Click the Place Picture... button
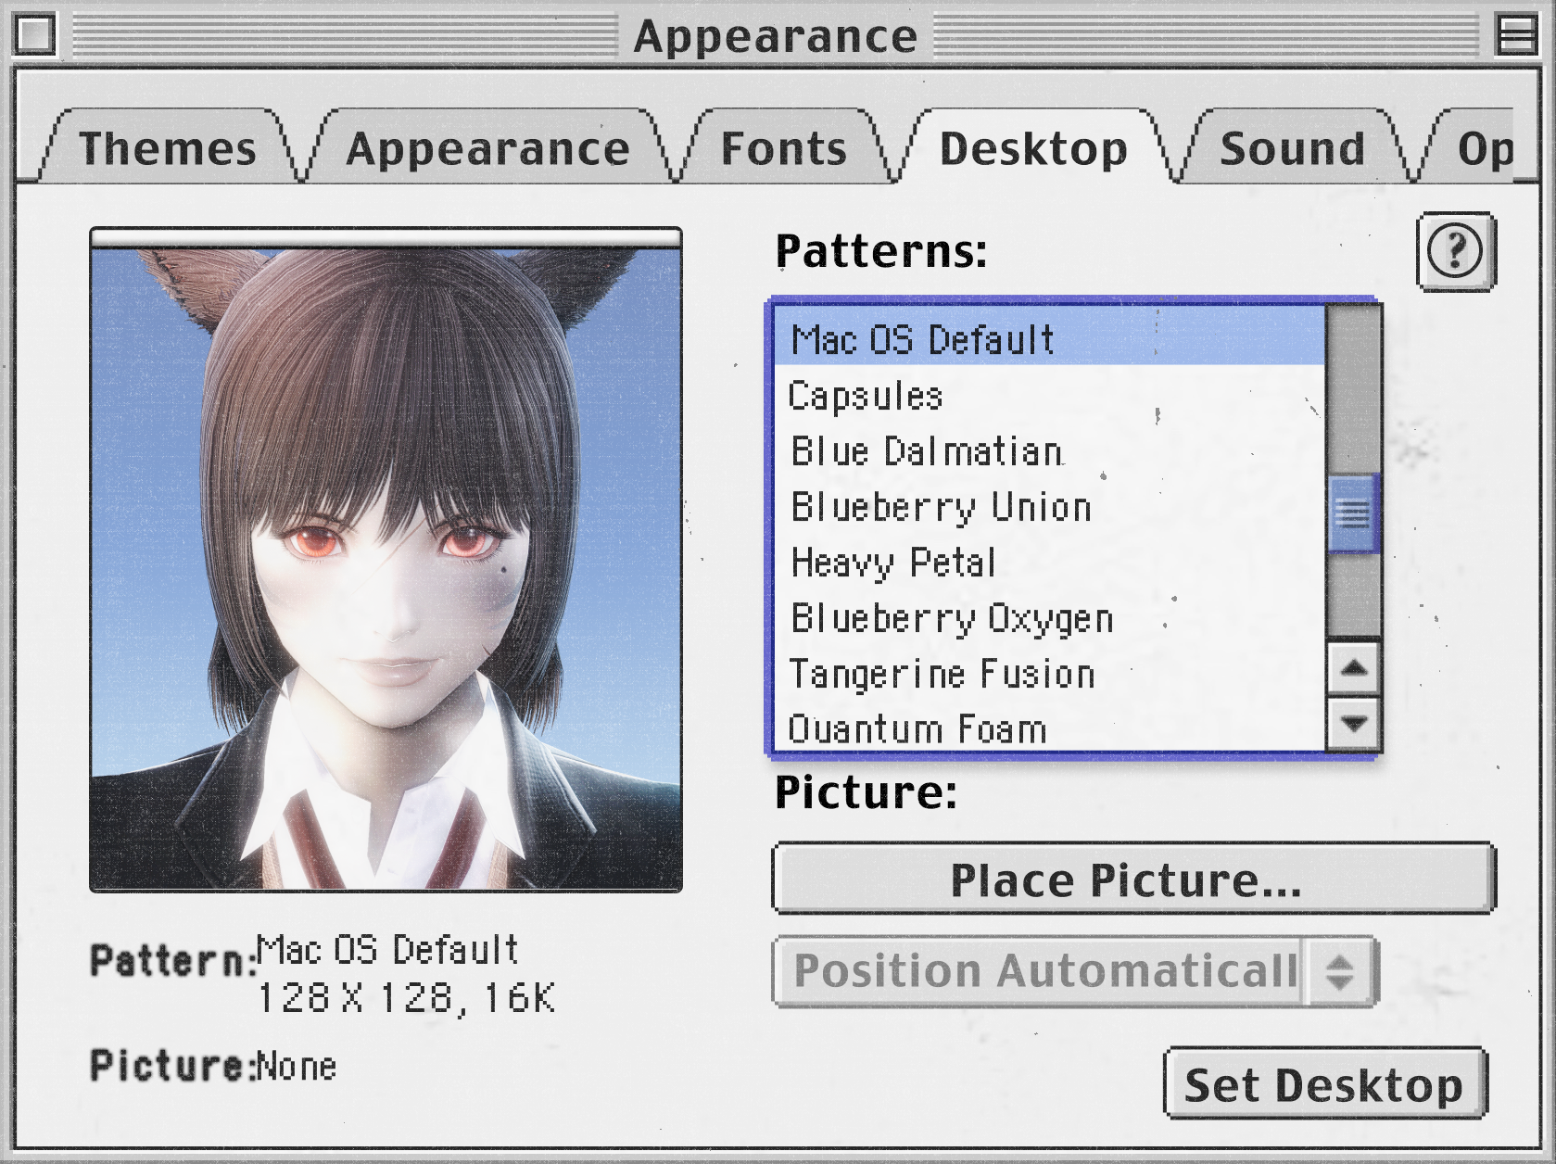 point(1133,879)
